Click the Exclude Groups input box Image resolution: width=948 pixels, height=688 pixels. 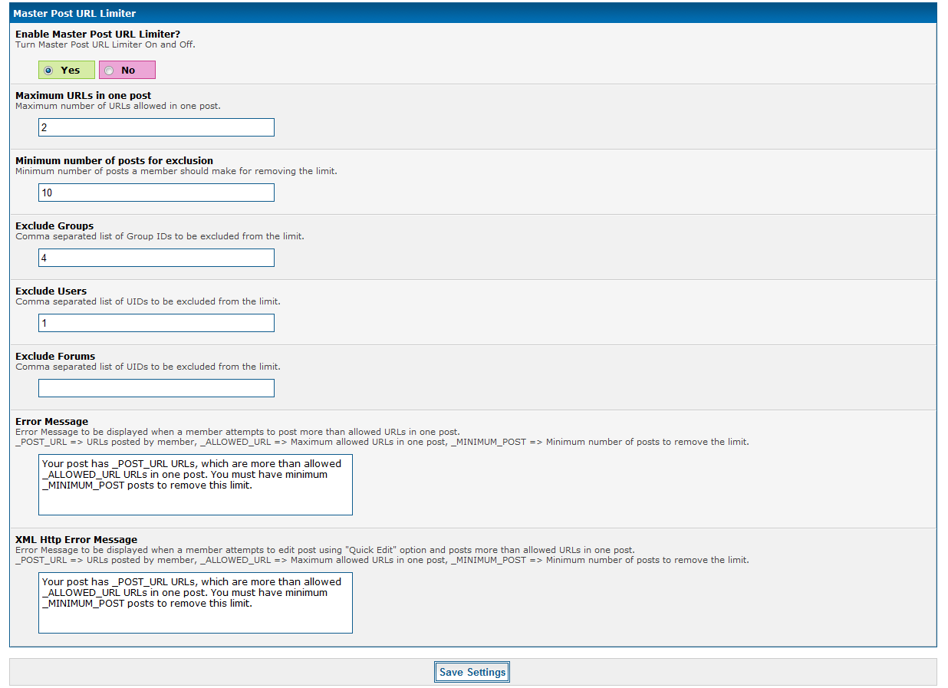156,258
